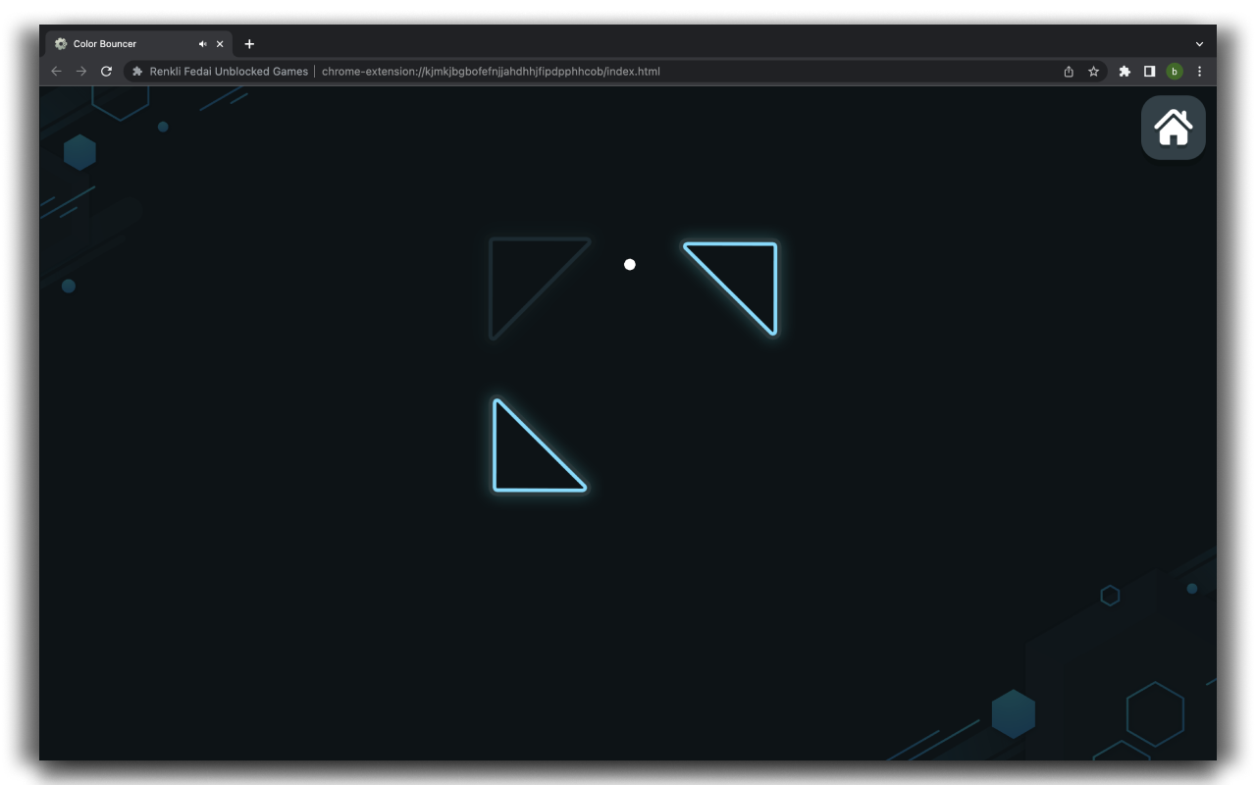Open the game's home button
The image size is (1256, 785).
point(1173,128)
